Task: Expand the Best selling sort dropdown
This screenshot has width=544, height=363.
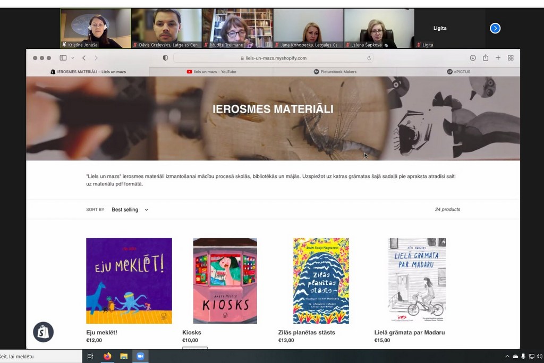Action: (130, 209)
